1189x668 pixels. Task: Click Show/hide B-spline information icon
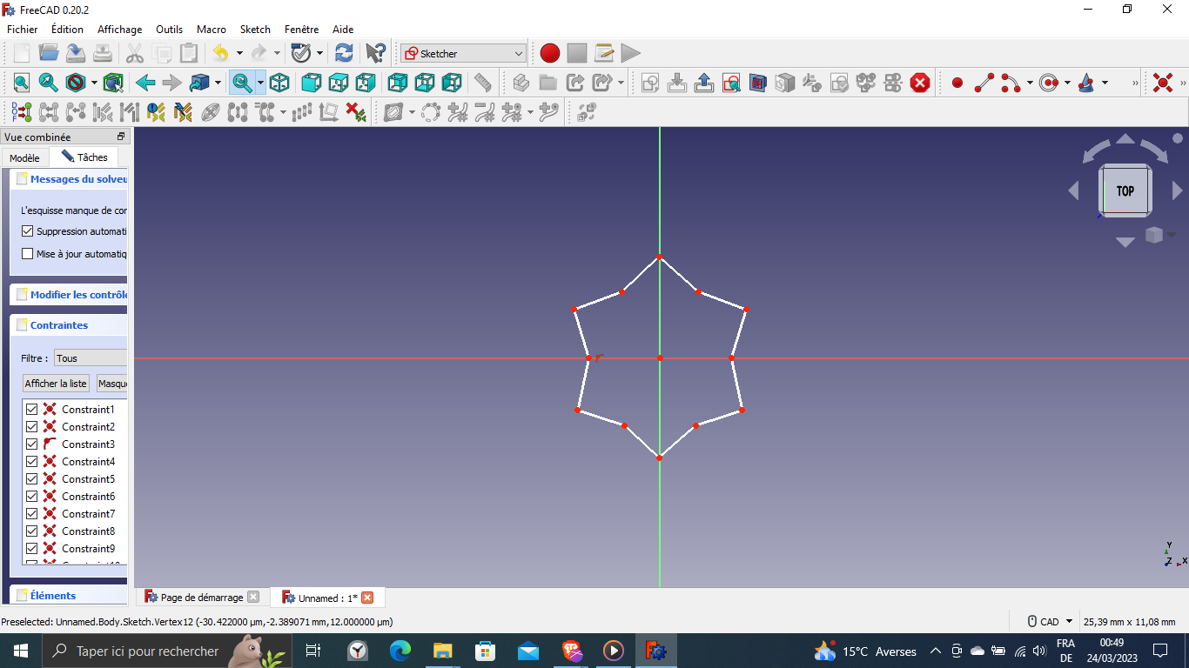click(393, 112)
